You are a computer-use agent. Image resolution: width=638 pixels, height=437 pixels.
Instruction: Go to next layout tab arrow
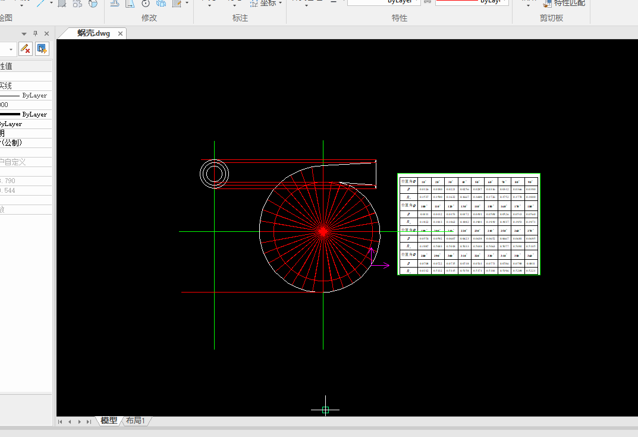coord(79,422)
